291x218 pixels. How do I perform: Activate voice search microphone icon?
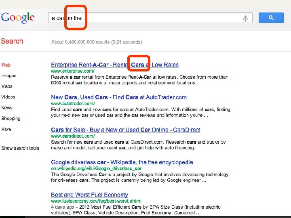click(x=245, y=18)
